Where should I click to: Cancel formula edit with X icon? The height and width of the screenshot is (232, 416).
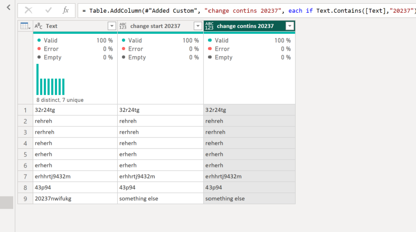[29, 11]
